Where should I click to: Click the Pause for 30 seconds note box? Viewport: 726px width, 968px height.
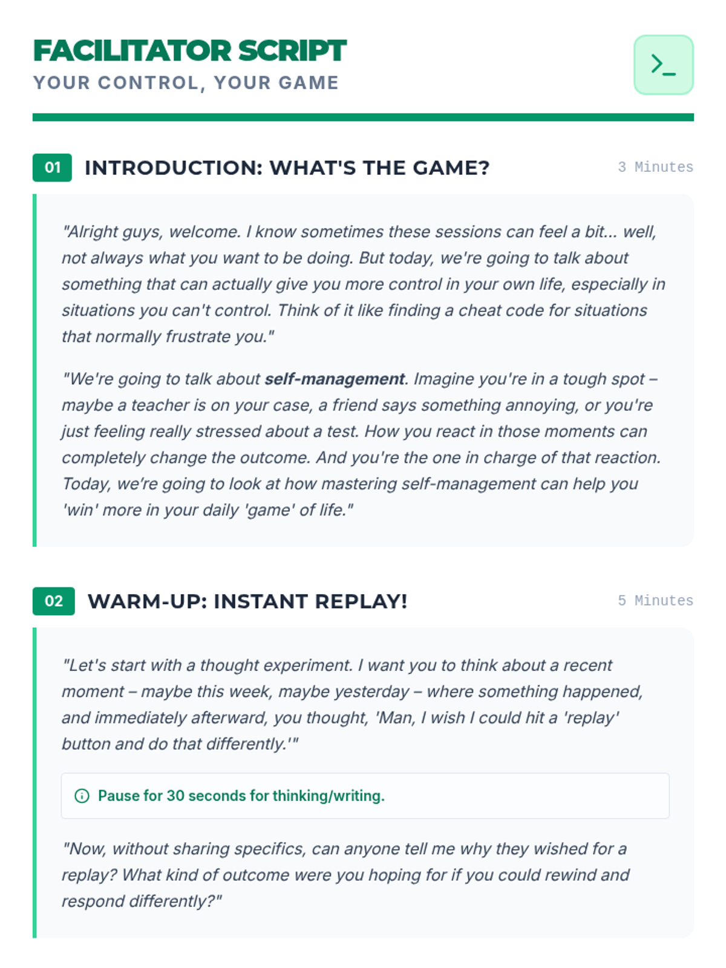click(365, 796)
